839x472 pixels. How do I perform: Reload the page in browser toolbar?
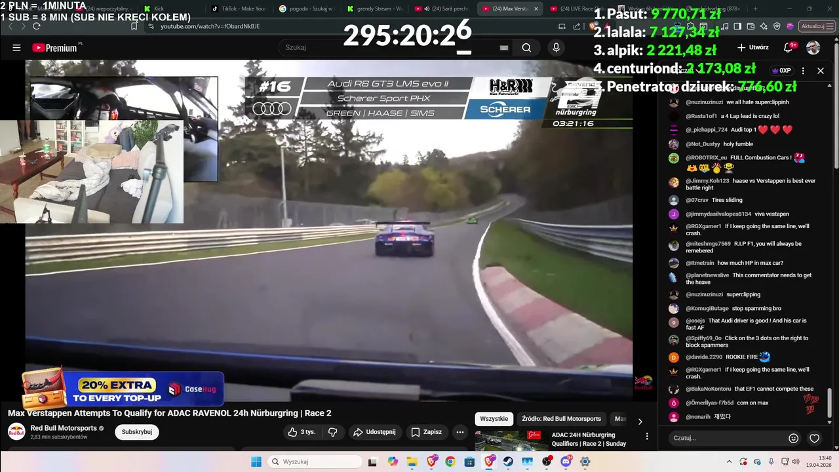(x=37, y=26)
